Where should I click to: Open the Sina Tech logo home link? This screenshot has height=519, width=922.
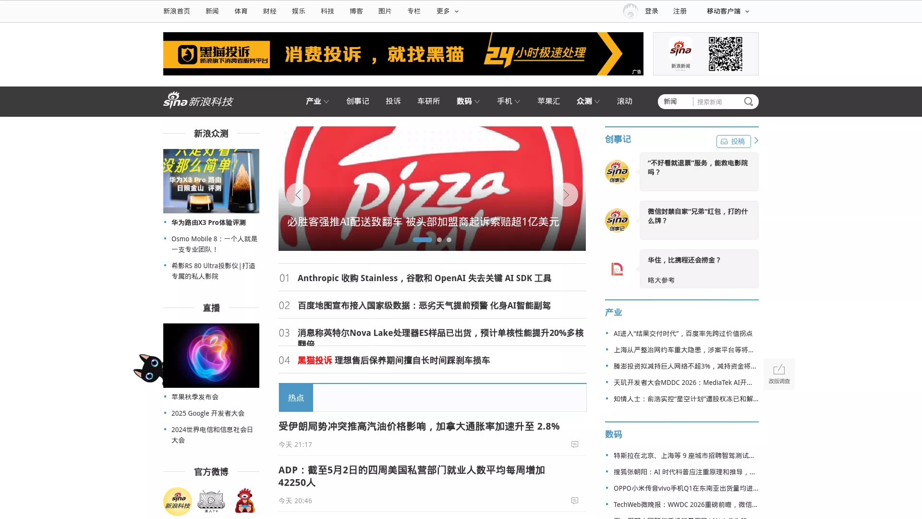click(198, 100)
